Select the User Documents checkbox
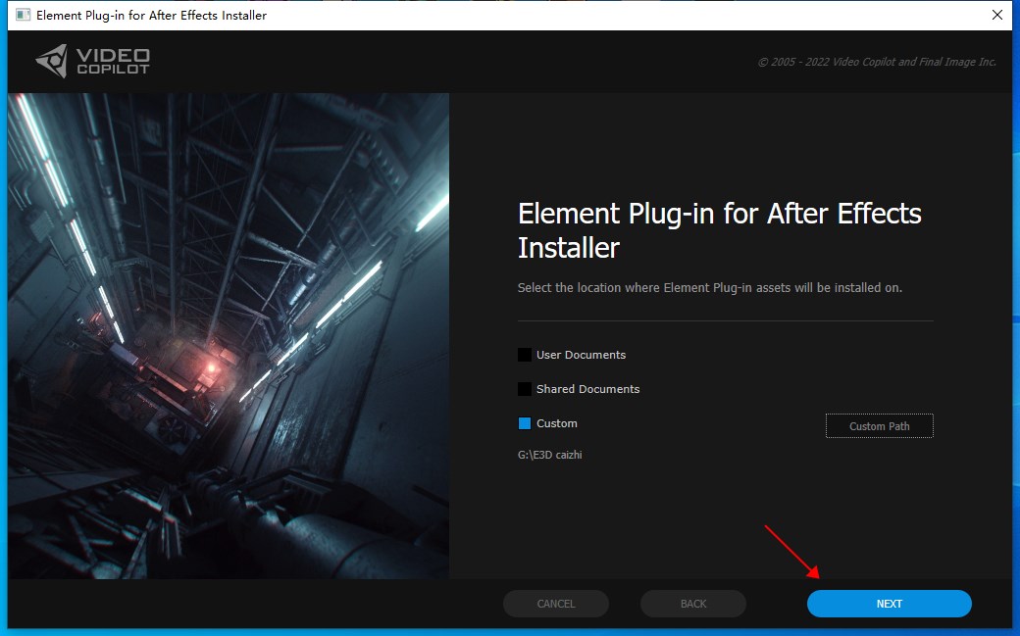The image size is (1020, 636). click(x=525, y=355)
